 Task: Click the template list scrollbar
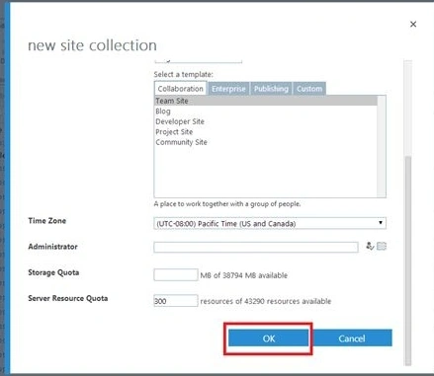click(x=382, y=146)
